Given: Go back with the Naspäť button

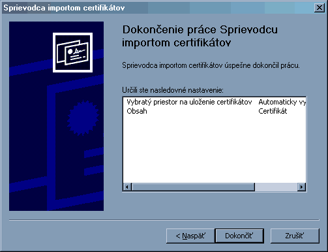Looking at the screenshot, I should coord(190,236).
